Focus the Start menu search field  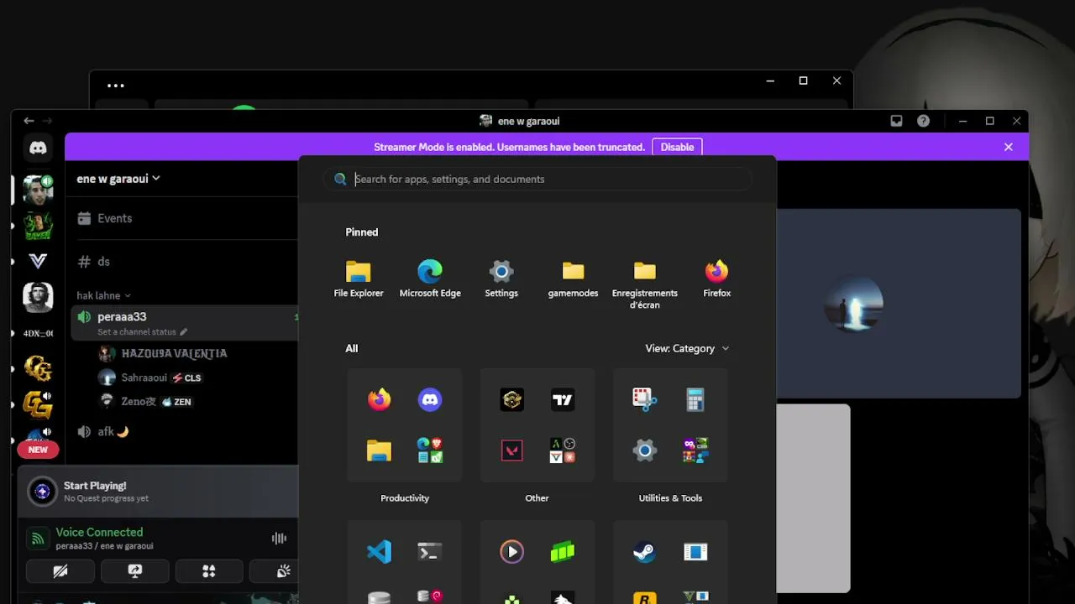(x=537, y=179)
